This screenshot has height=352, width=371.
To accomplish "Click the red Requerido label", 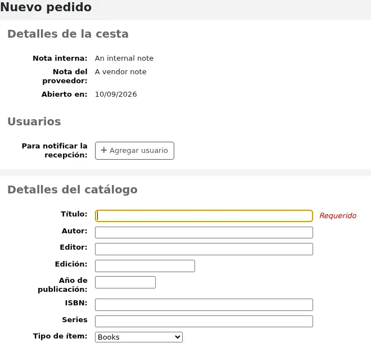I will click(x=338, y=216).
